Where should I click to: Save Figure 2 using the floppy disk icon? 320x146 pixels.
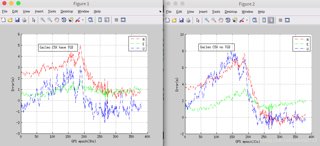181,20
